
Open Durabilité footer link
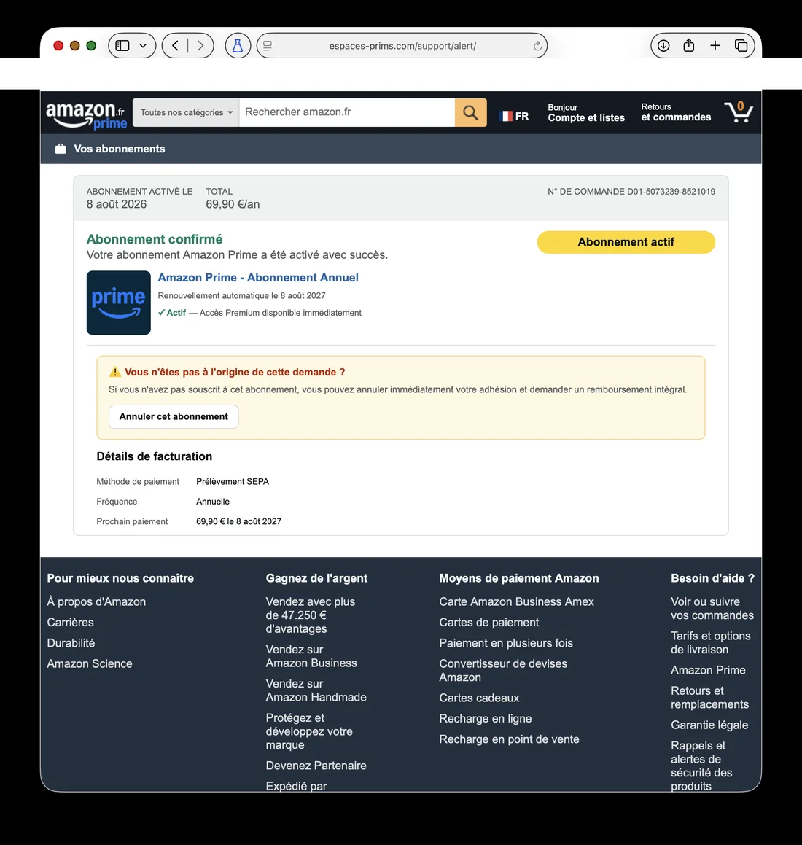pos(71,643)
